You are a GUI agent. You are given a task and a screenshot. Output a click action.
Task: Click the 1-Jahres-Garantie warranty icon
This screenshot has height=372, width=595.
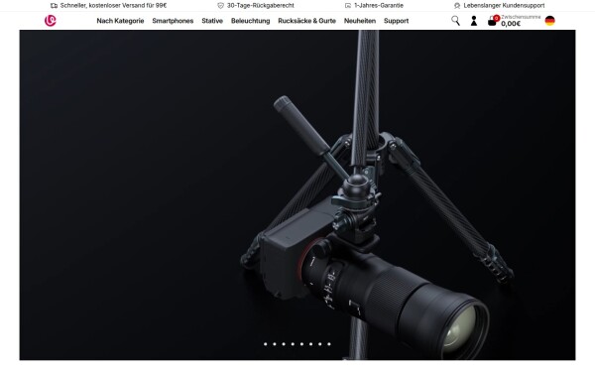(x=348, y=6)
